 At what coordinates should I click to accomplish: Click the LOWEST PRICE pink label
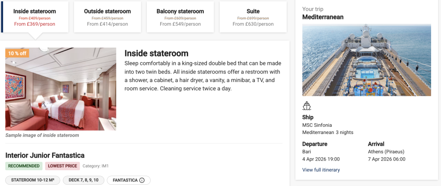pos(62,166)
